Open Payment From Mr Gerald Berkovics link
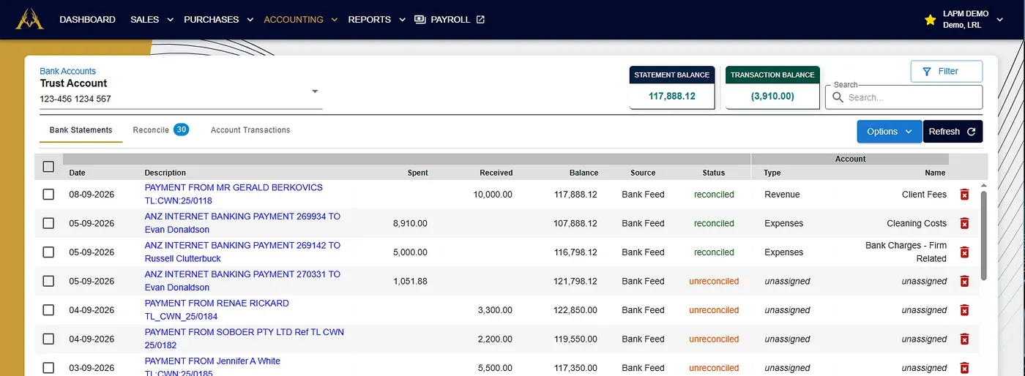The width and height of the screenshot is (1025, 376). point(234,194)
